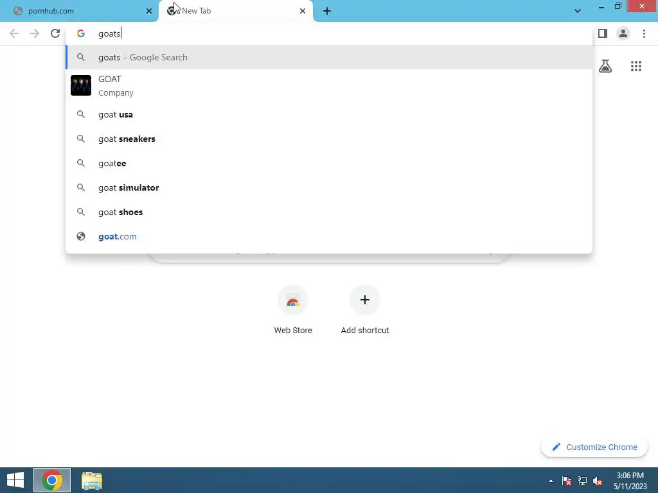Choose 'goats - Google Search' suggestion
The image size is (658, 493).
point(329,57)
